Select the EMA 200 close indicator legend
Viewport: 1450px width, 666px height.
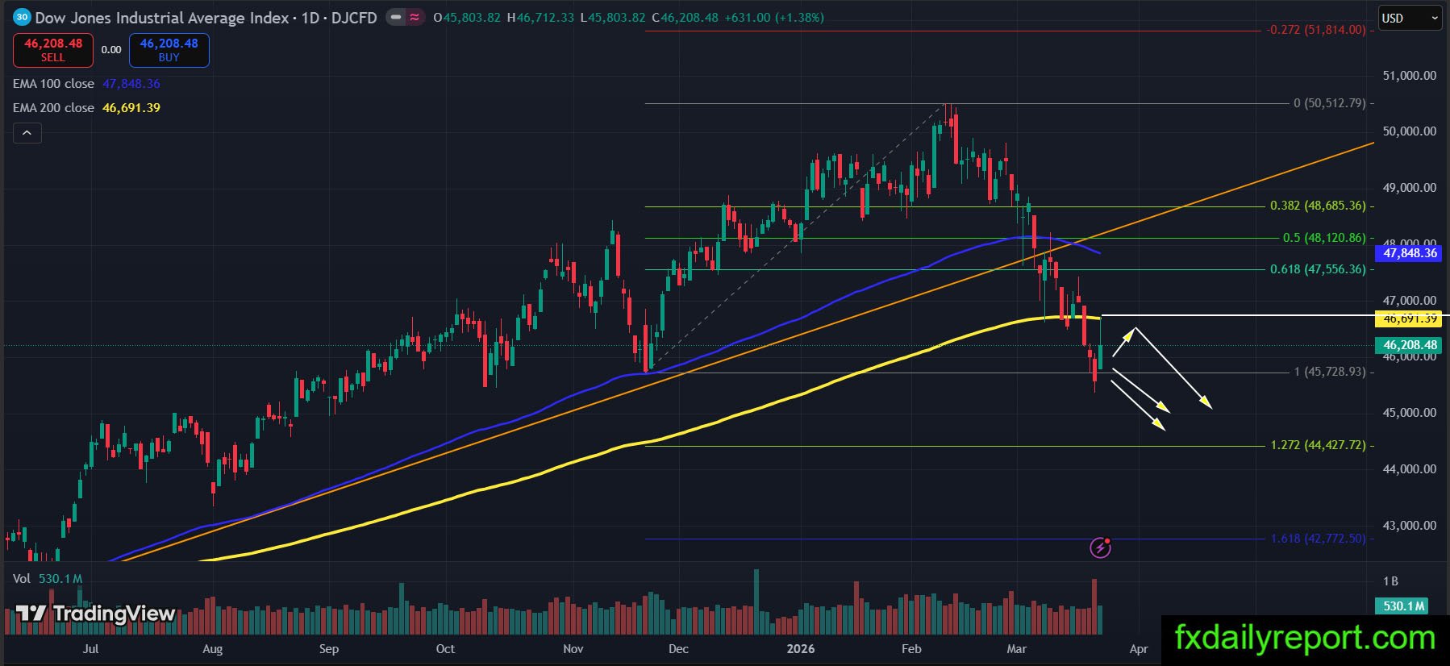click(86, 108)
